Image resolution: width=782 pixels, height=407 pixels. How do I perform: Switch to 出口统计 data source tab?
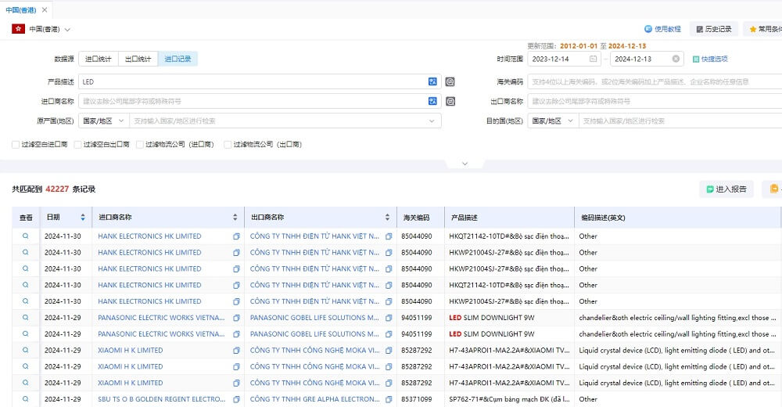tap(138, 59)
